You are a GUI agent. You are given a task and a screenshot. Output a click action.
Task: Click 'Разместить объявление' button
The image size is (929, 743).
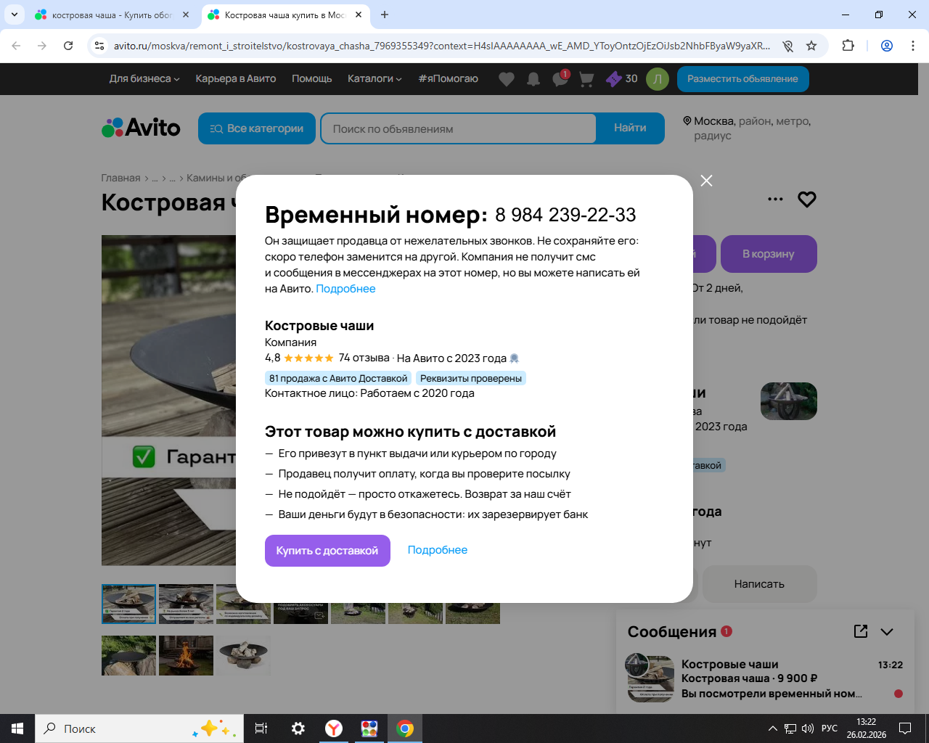(743, 79)
